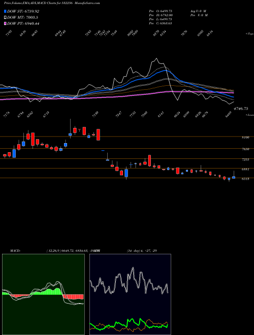This screenshot has height=335, width=254.
Task: Click the 6469 label under the EMA chart
Action: click(x=230, y=114)
